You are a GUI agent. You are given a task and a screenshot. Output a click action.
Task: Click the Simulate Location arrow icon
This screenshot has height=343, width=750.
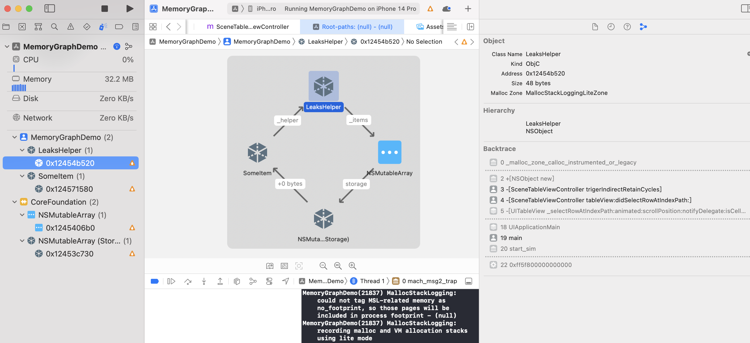click(x=285, y=281)
